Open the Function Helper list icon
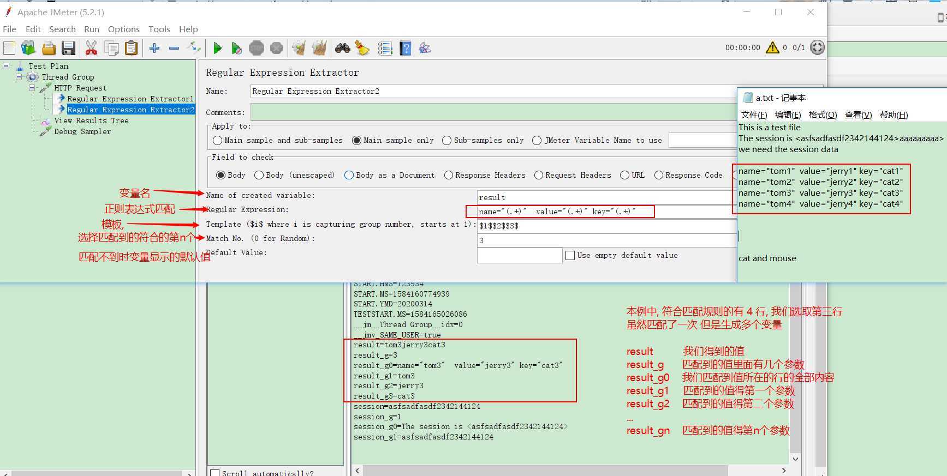This screenshot has height=476, width=947. click(385, 49)
